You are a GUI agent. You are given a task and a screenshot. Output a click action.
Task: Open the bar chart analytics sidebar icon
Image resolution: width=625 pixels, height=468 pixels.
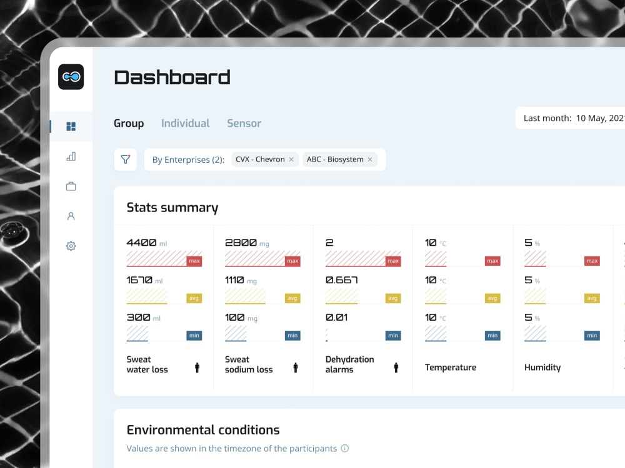[71, 157]
